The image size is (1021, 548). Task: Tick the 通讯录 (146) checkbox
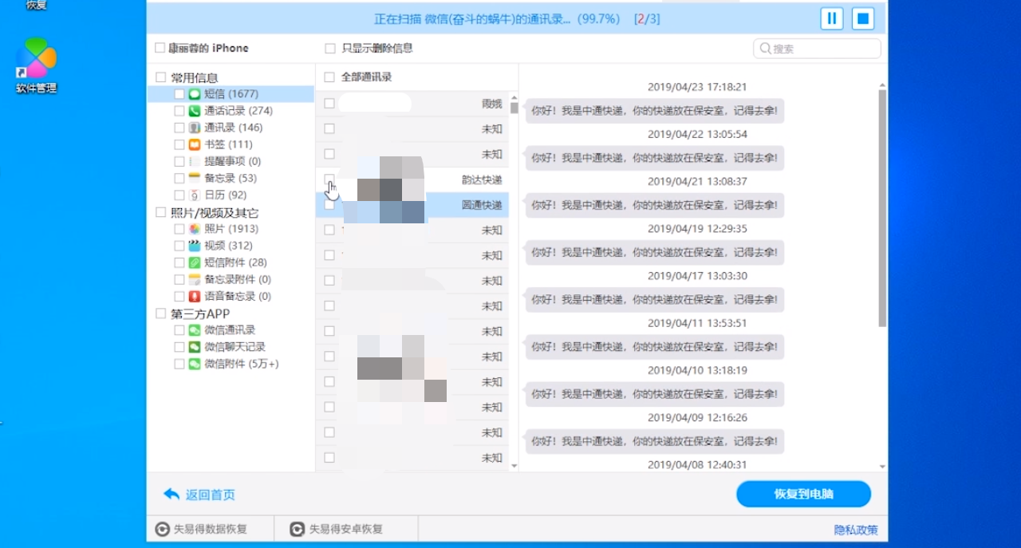179,128
